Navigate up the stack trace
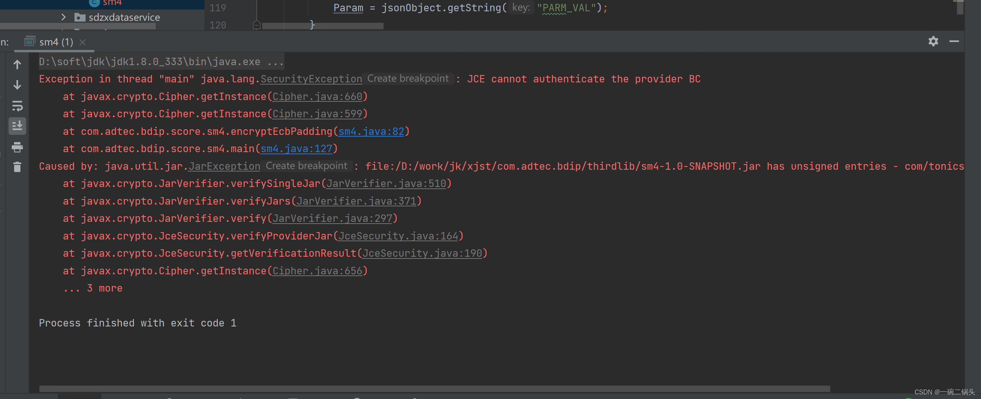Viewport: 981px width, 399px height. [x=17, y=64]
